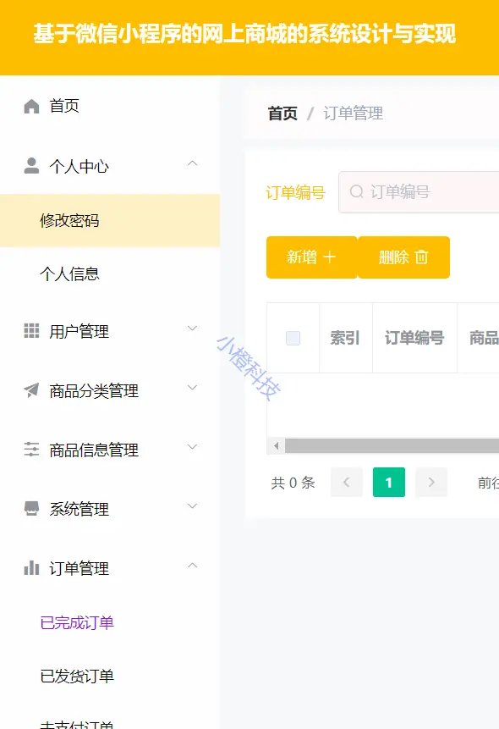
Task: Click the 索引 column header
Action: coord(345,338)
